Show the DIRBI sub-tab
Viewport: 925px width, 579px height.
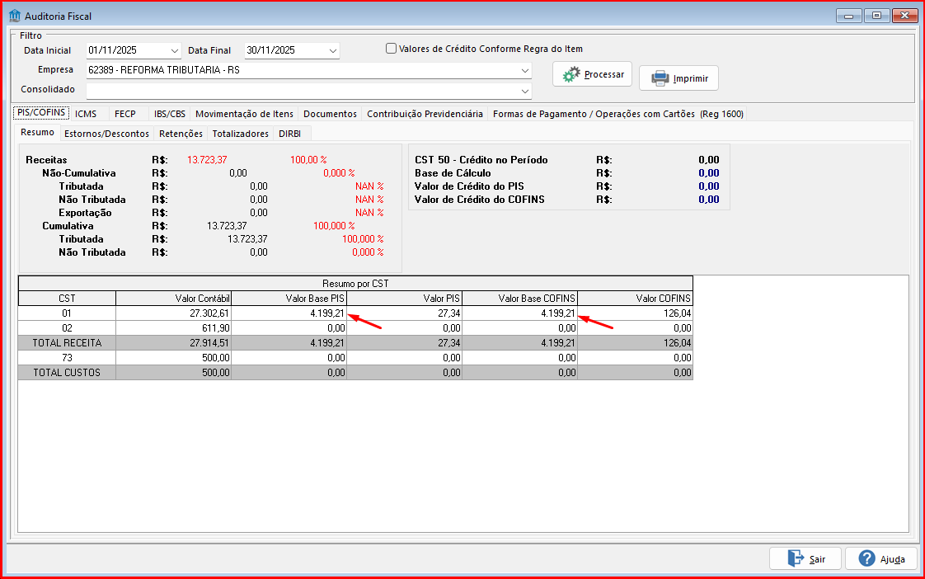tap(289, 134)
